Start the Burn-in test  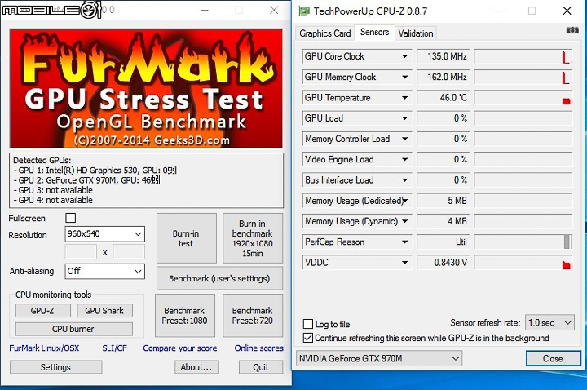pyautogui.click(x=186, y=238)
